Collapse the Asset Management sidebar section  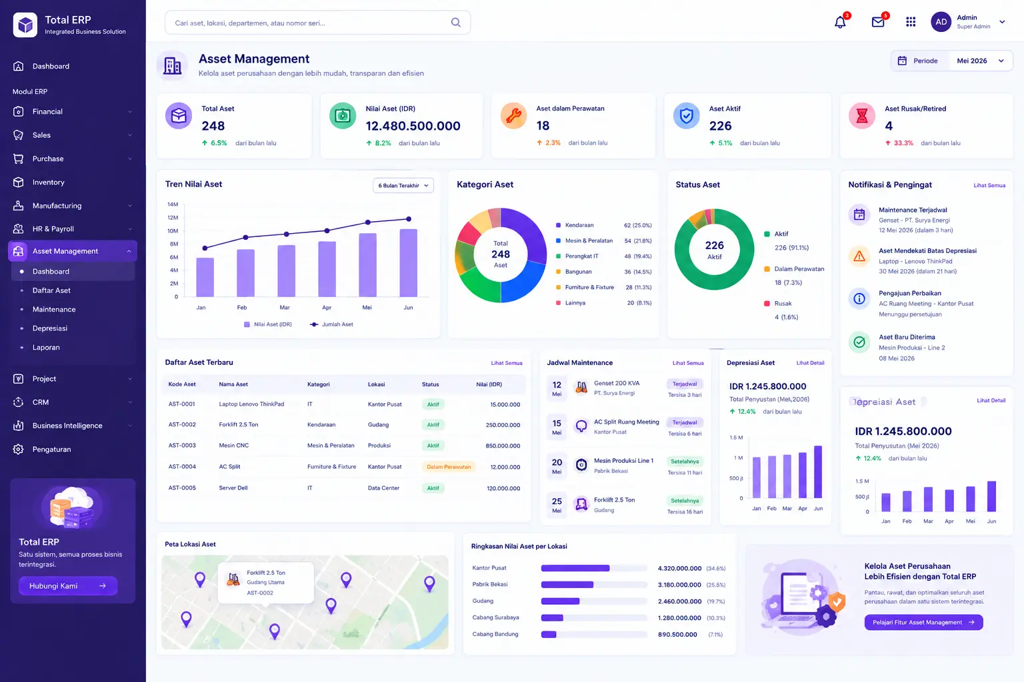click(129, 251)
